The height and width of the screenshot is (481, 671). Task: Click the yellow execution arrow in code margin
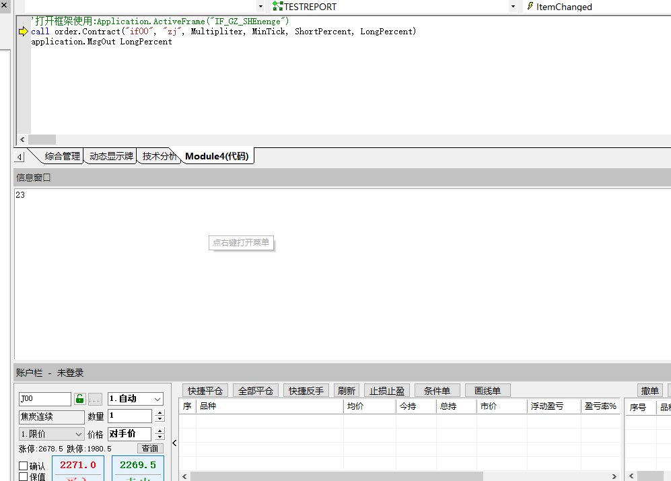click(x=24, y=32)
